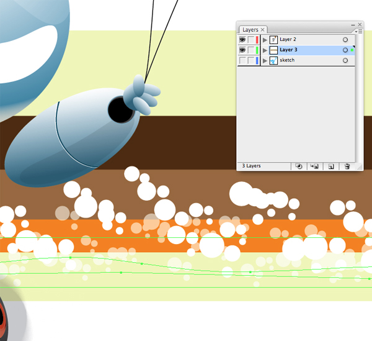Click the Delete Selection trash icon

pos(347,166)
